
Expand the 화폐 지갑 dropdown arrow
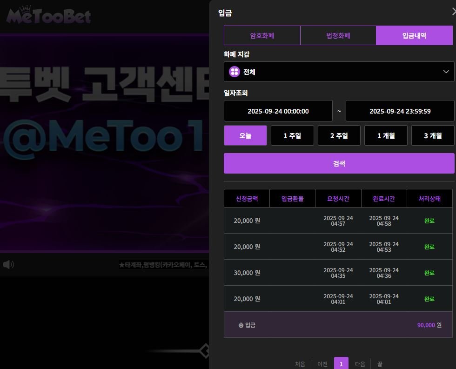coord(446,72)
